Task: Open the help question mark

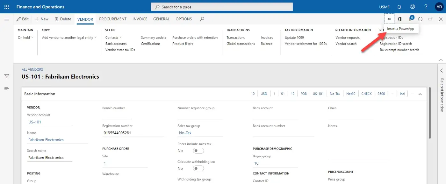Action: pos(426,7)
